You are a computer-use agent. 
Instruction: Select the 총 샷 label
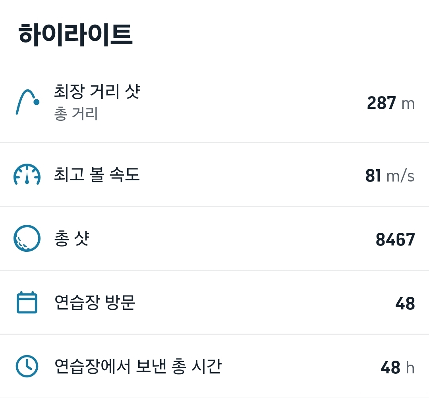(71, 239)
